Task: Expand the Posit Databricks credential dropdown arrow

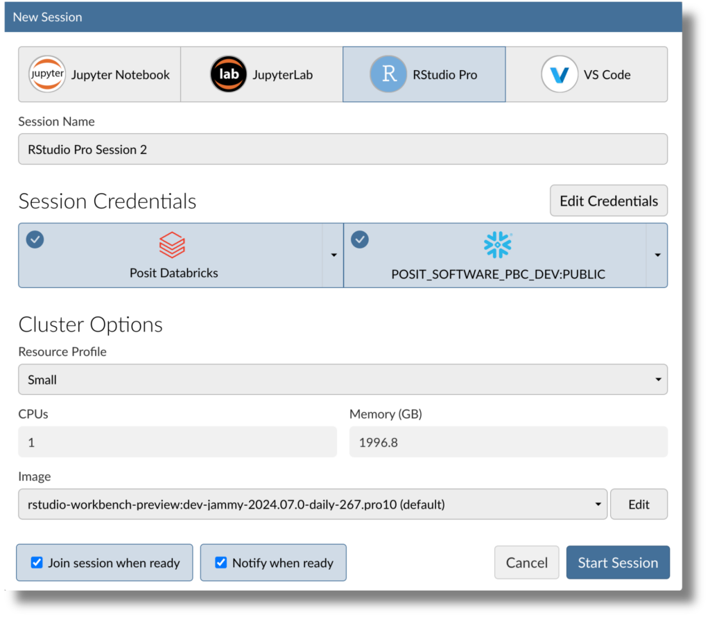Action: [334, 255]
